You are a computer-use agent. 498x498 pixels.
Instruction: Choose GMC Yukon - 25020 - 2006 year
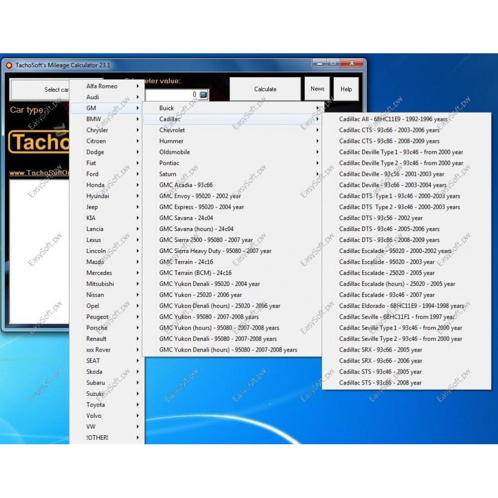tap(232, 295)
